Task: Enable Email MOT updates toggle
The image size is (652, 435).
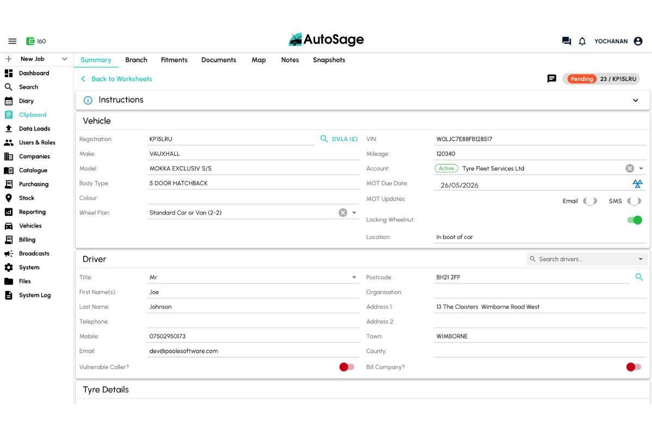Action: 590,201
